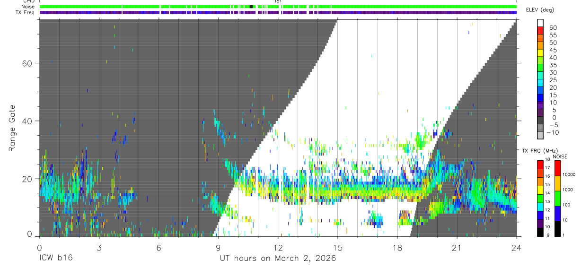Pick the light gray bottom ELEV colorbar segment

[540, 136]
